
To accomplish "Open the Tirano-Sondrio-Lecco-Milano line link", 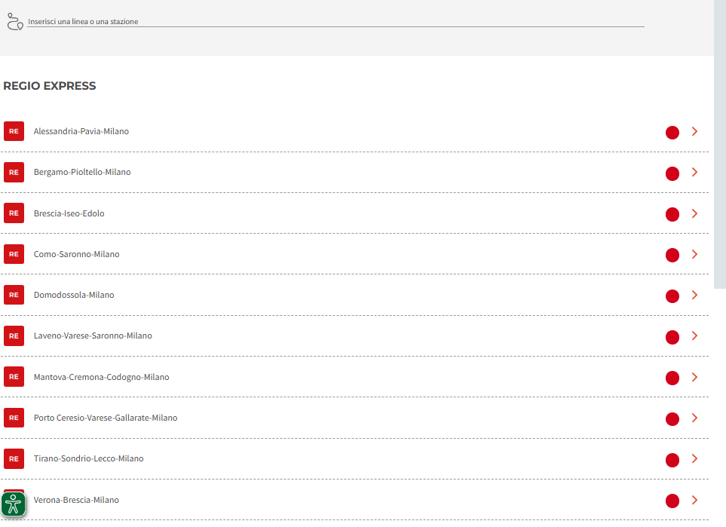I will (x=88, y=458).
